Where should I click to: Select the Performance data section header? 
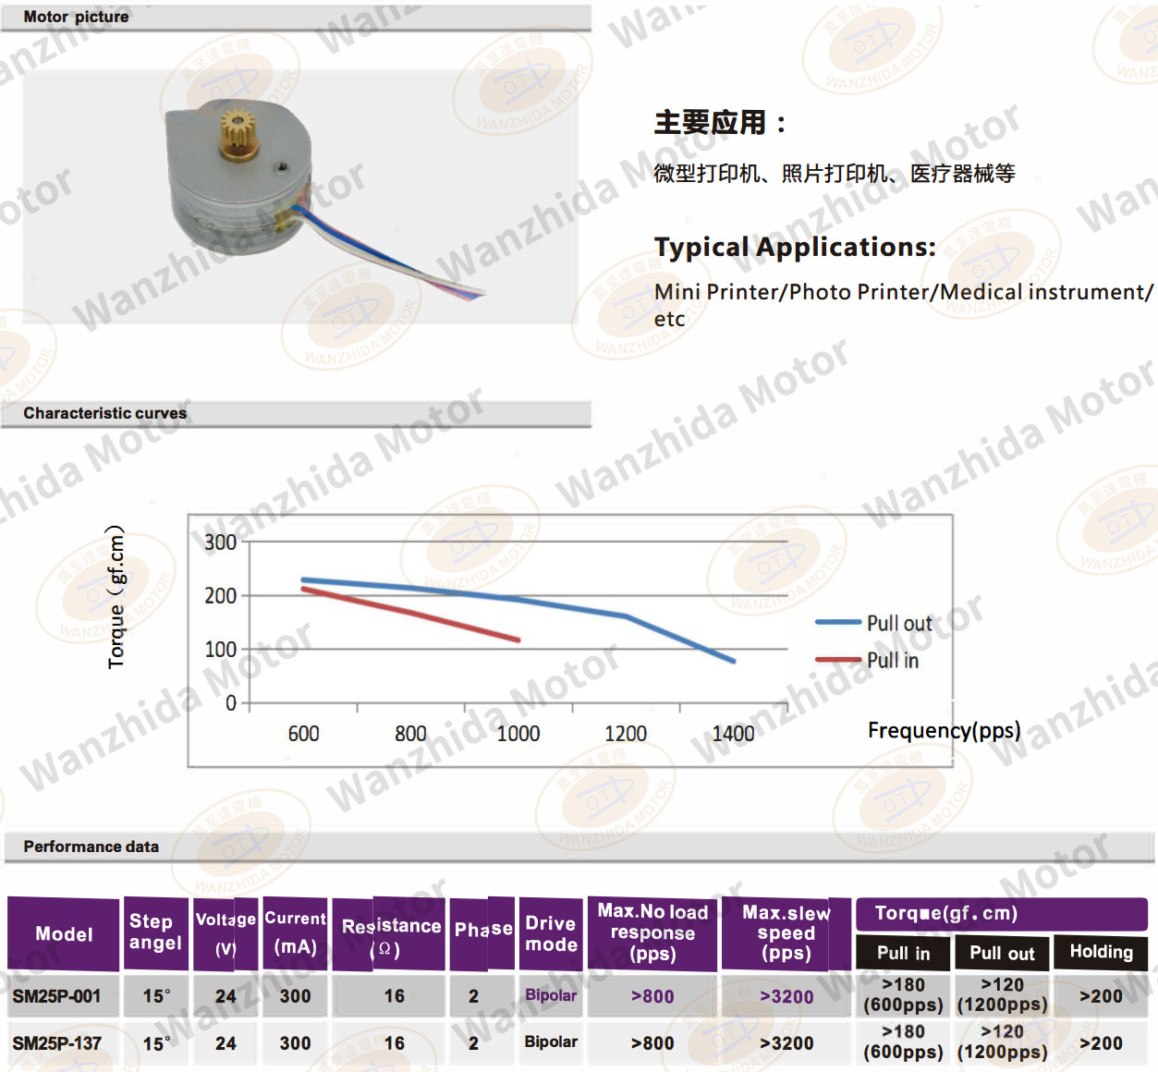(579, 847)
